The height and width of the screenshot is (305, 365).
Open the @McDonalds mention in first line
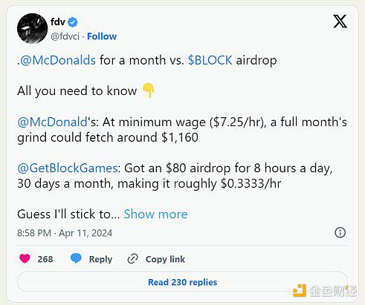tap(58, 60)
